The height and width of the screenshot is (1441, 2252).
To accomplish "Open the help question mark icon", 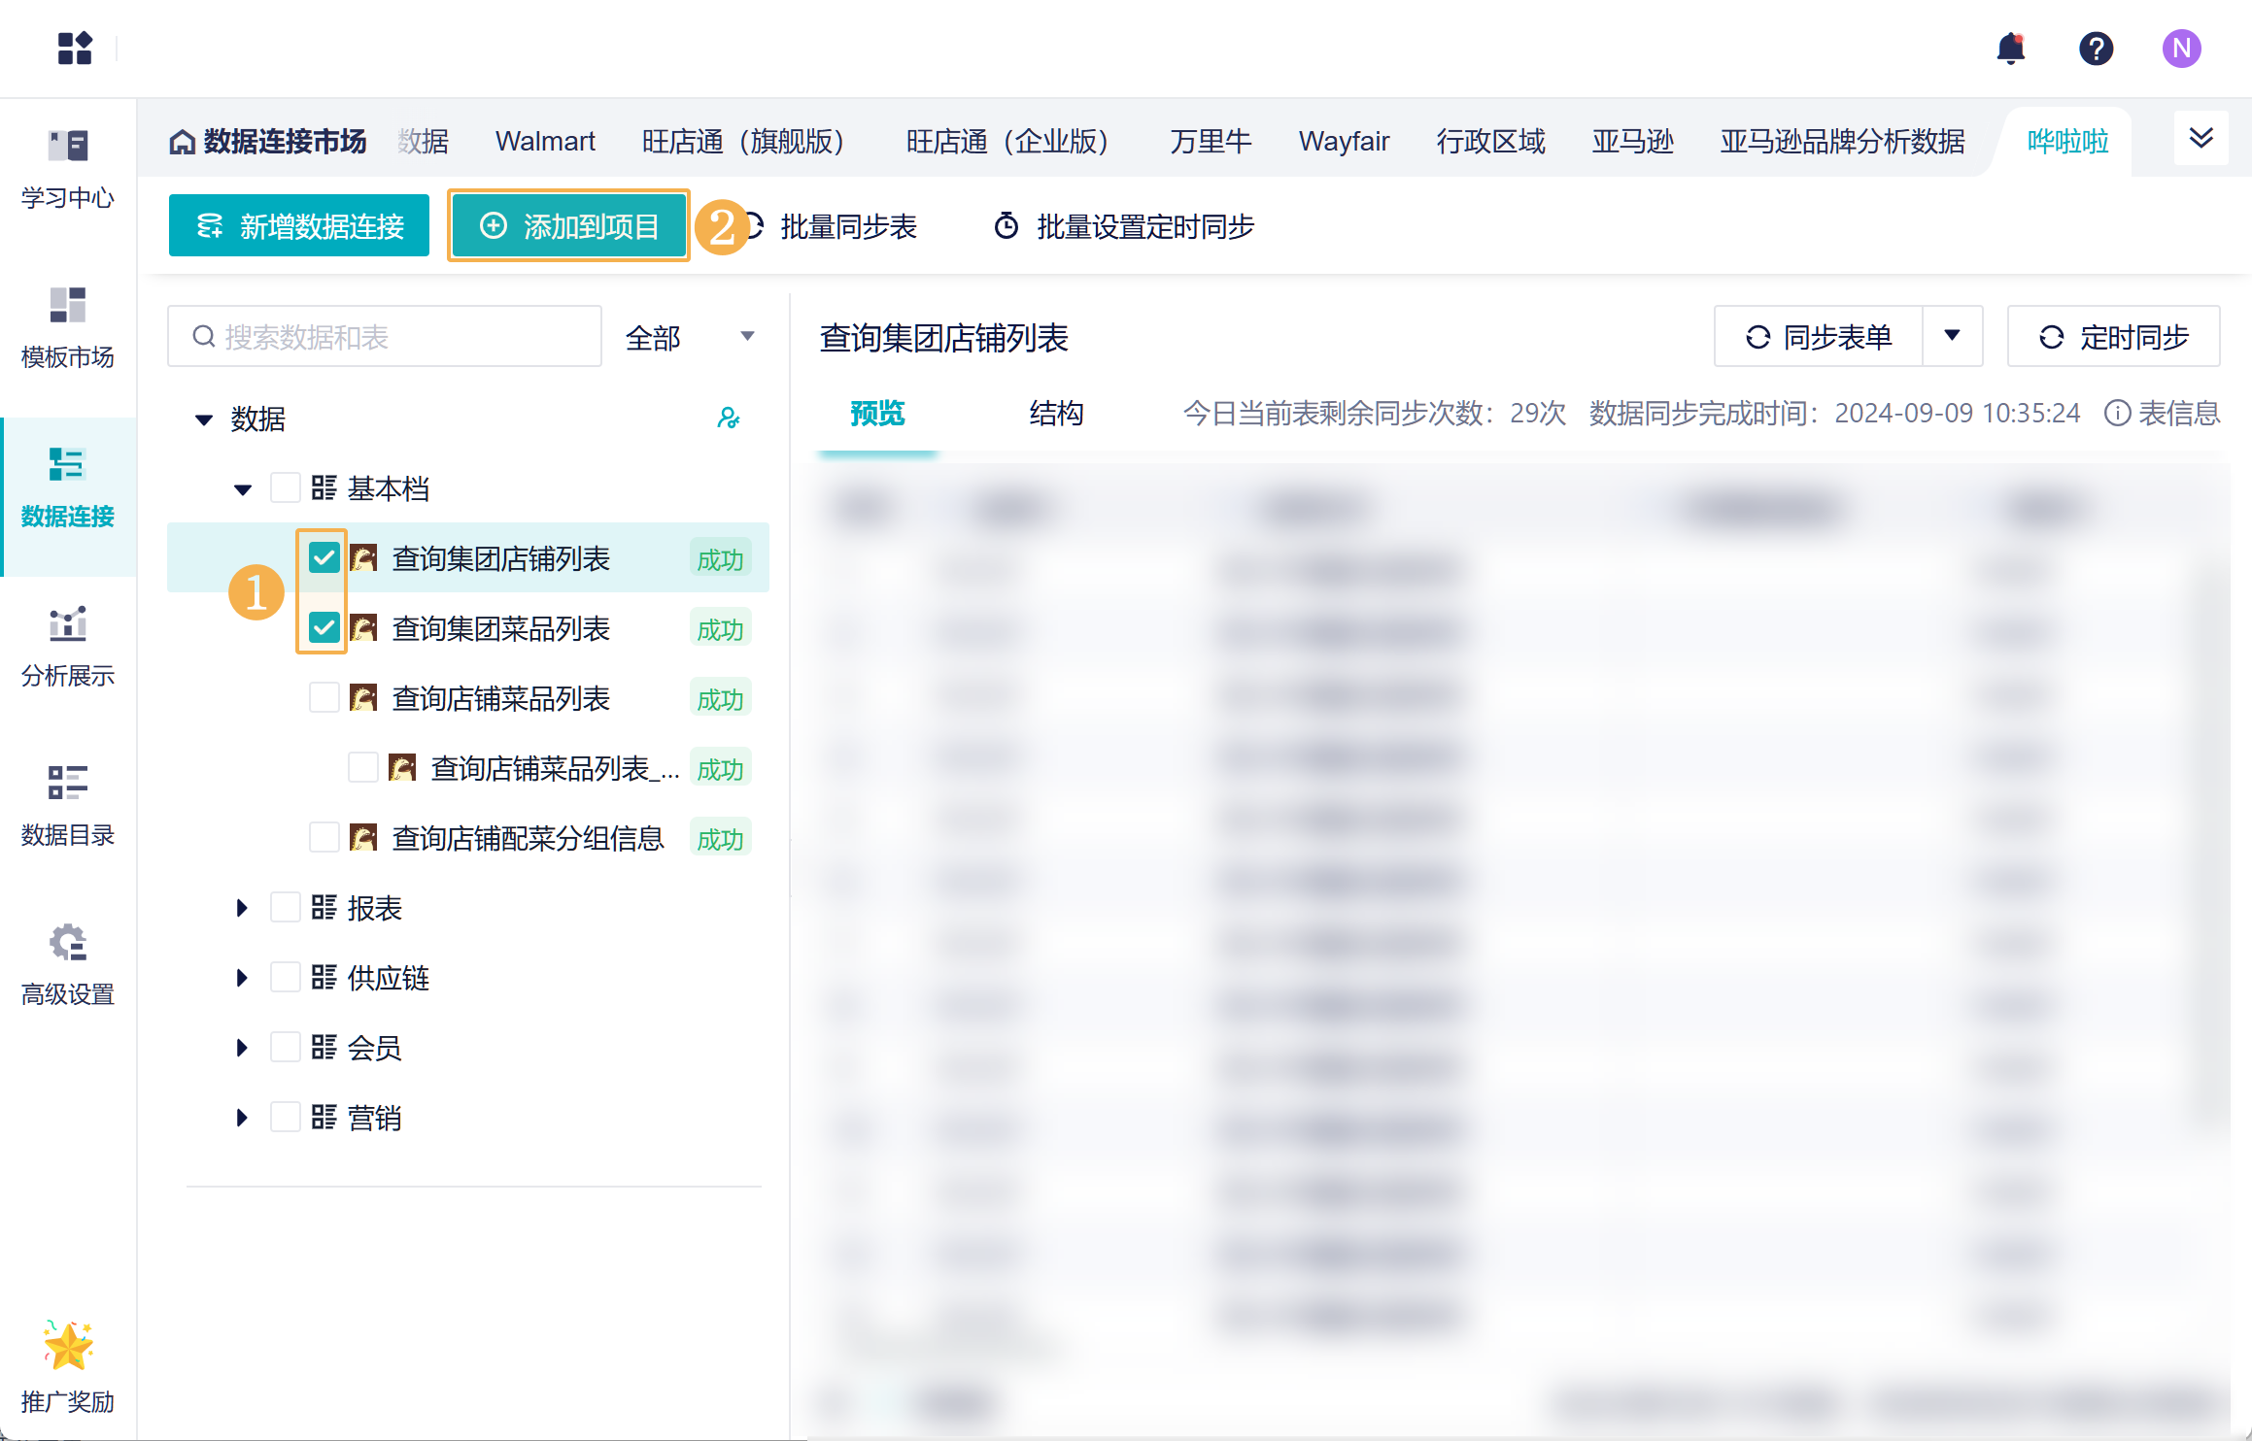I will (2096, 48).
